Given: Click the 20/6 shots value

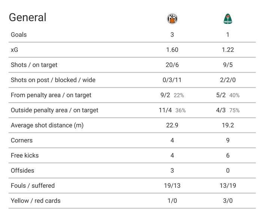Looking at the screenshot, I should [x=172, y=65].
